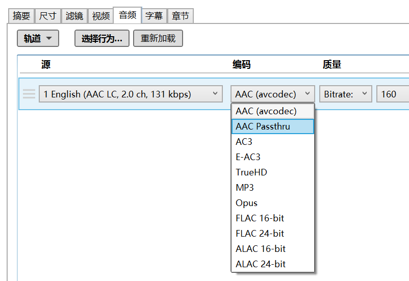Select FLAC 24-bit encoder option
The height and width of the screenshot is (281, 409).
[x=272, y=234]
